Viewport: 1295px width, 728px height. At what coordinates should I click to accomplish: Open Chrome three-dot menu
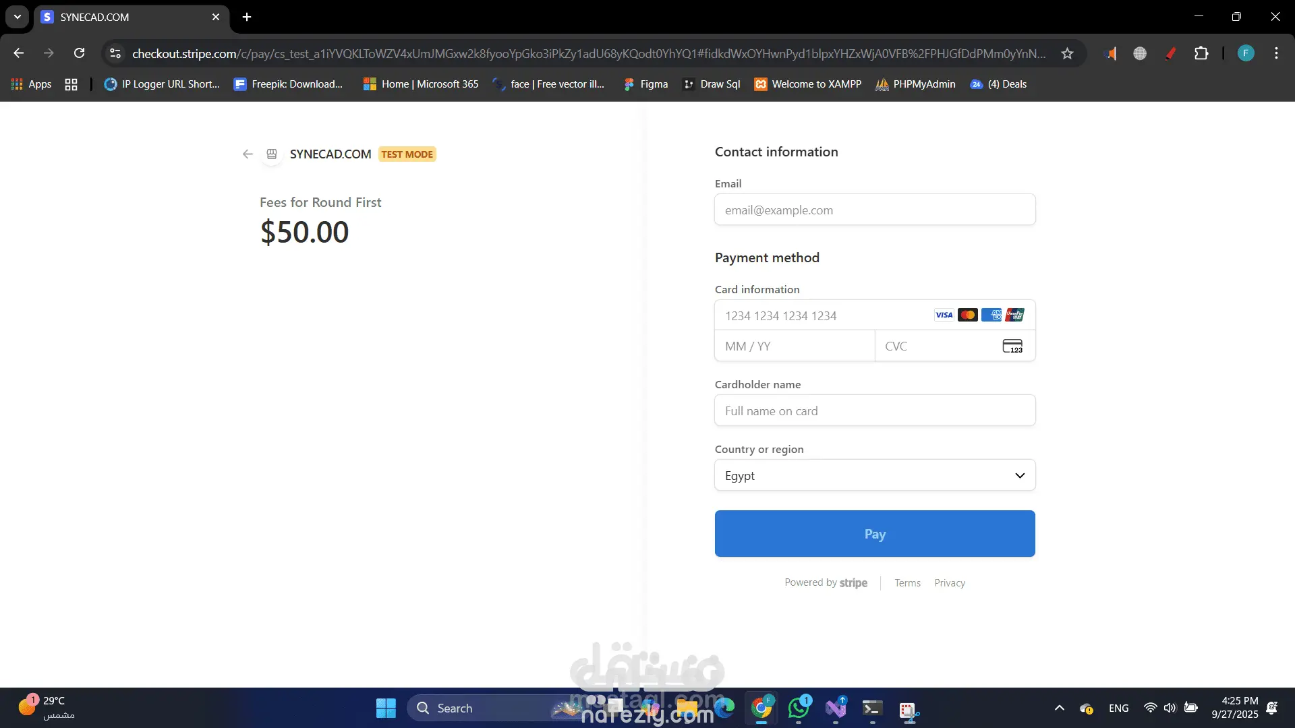(1276, 54)
